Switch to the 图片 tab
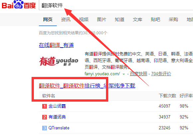The image size is (193, 135). (x=102, y=19)
